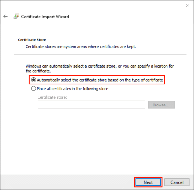Viewport: 194px width, 190px height.
Task: Close the Certificate Import Wizard window
Action: click(x=187, y=6)
